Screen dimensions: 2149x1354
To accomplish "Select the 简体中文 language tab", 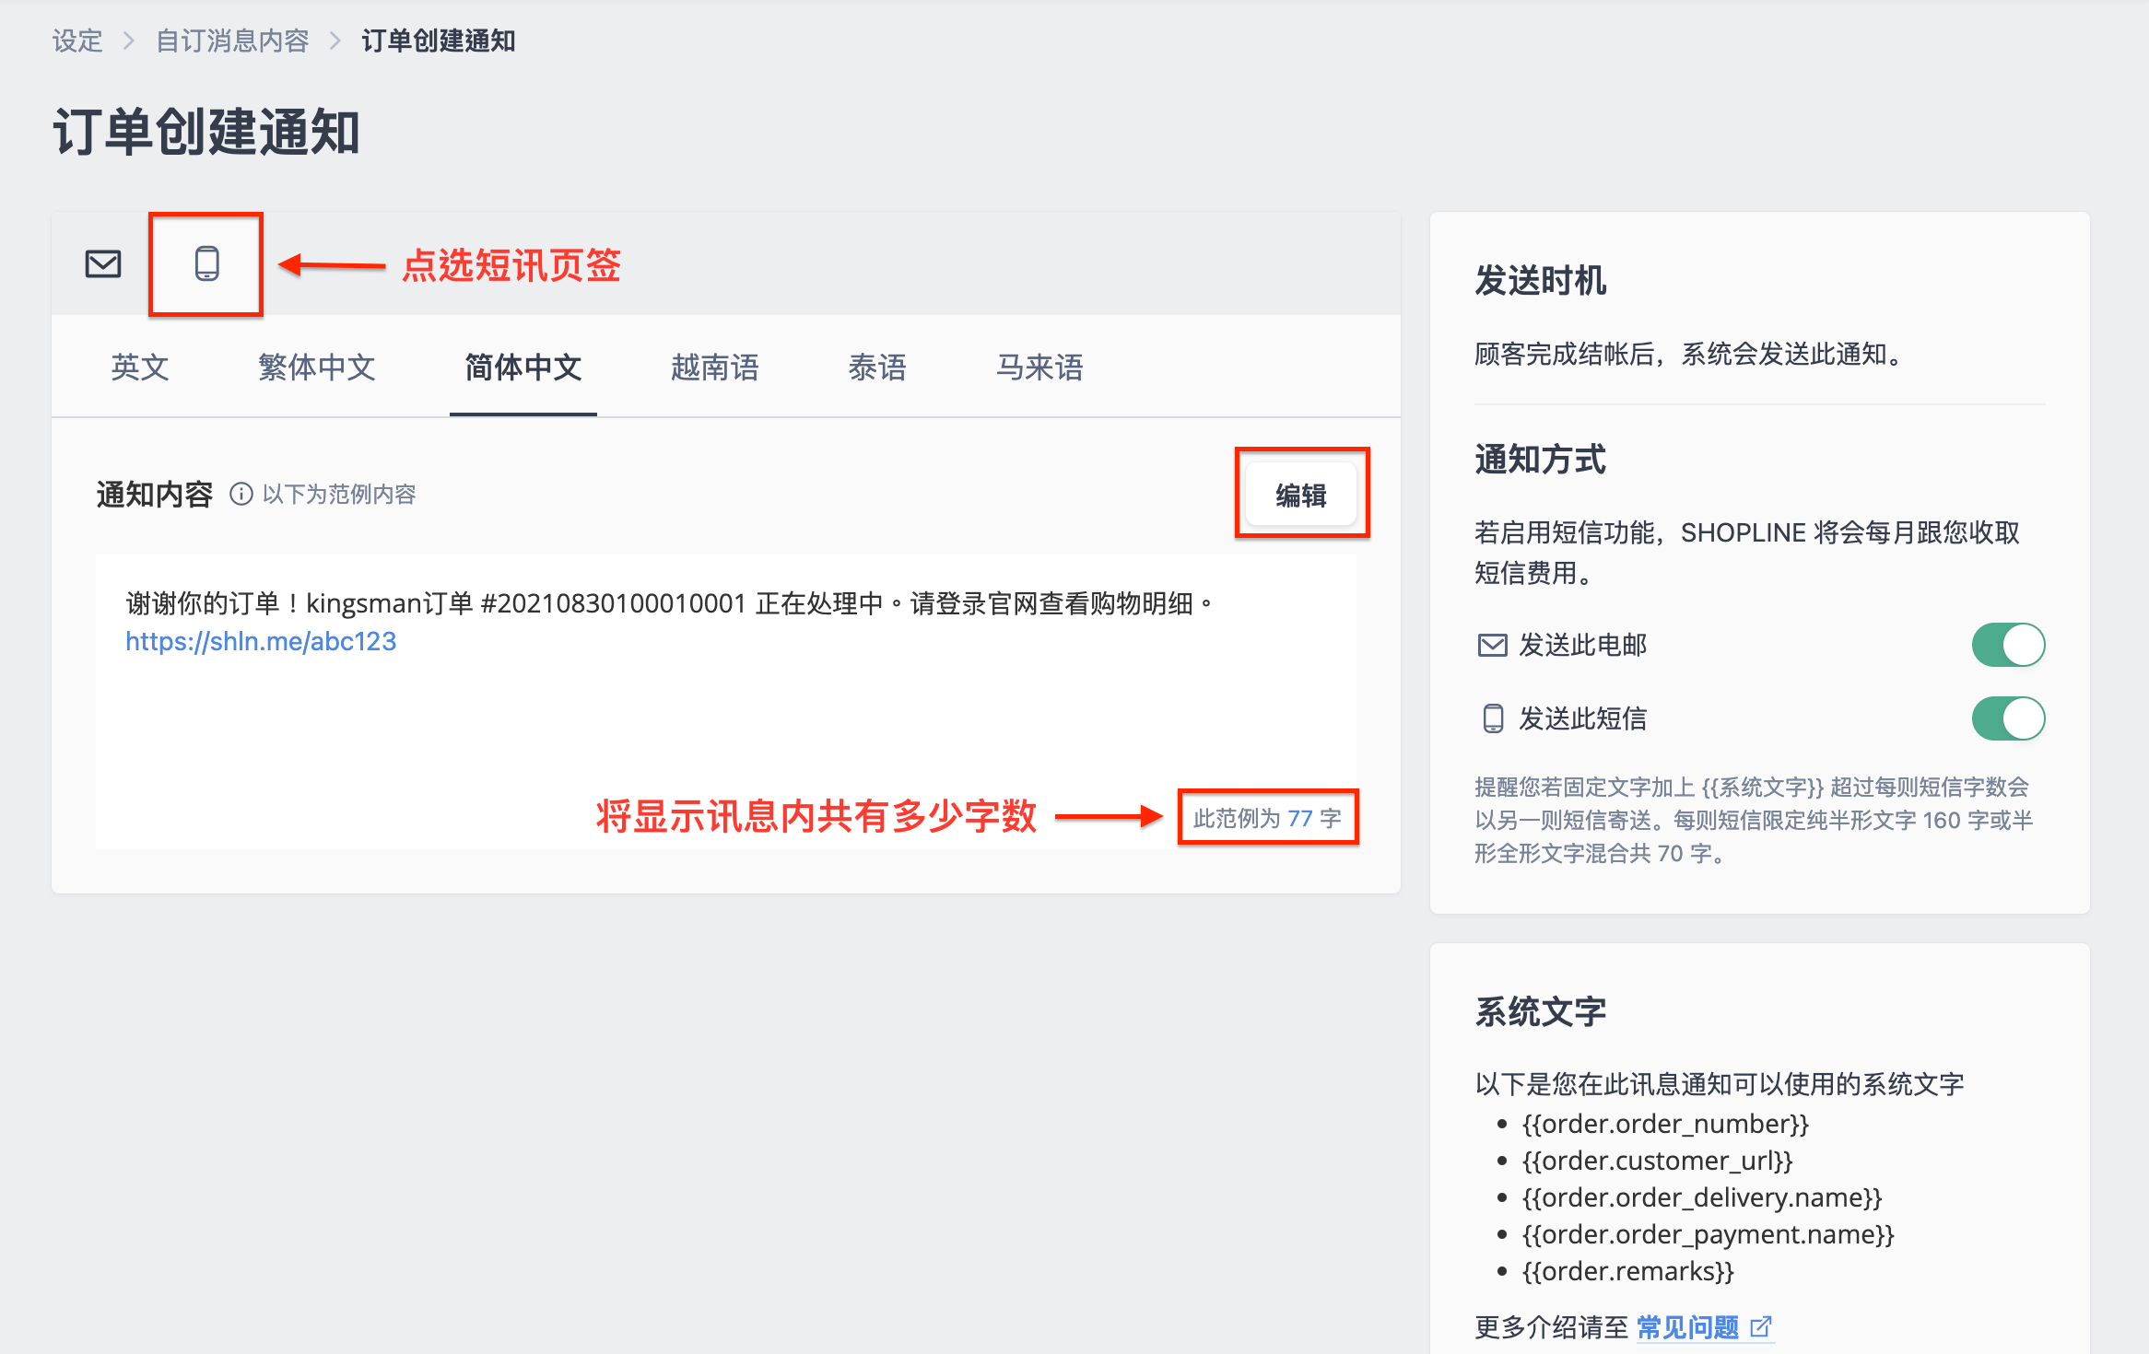I will (x=523, y=368).
